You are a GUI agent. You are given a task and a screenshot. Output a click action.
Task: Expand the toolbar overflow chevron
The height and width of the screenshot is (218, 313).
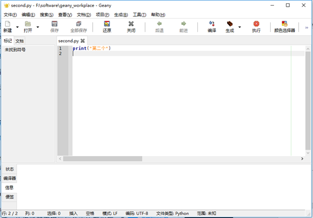point(307,28)
